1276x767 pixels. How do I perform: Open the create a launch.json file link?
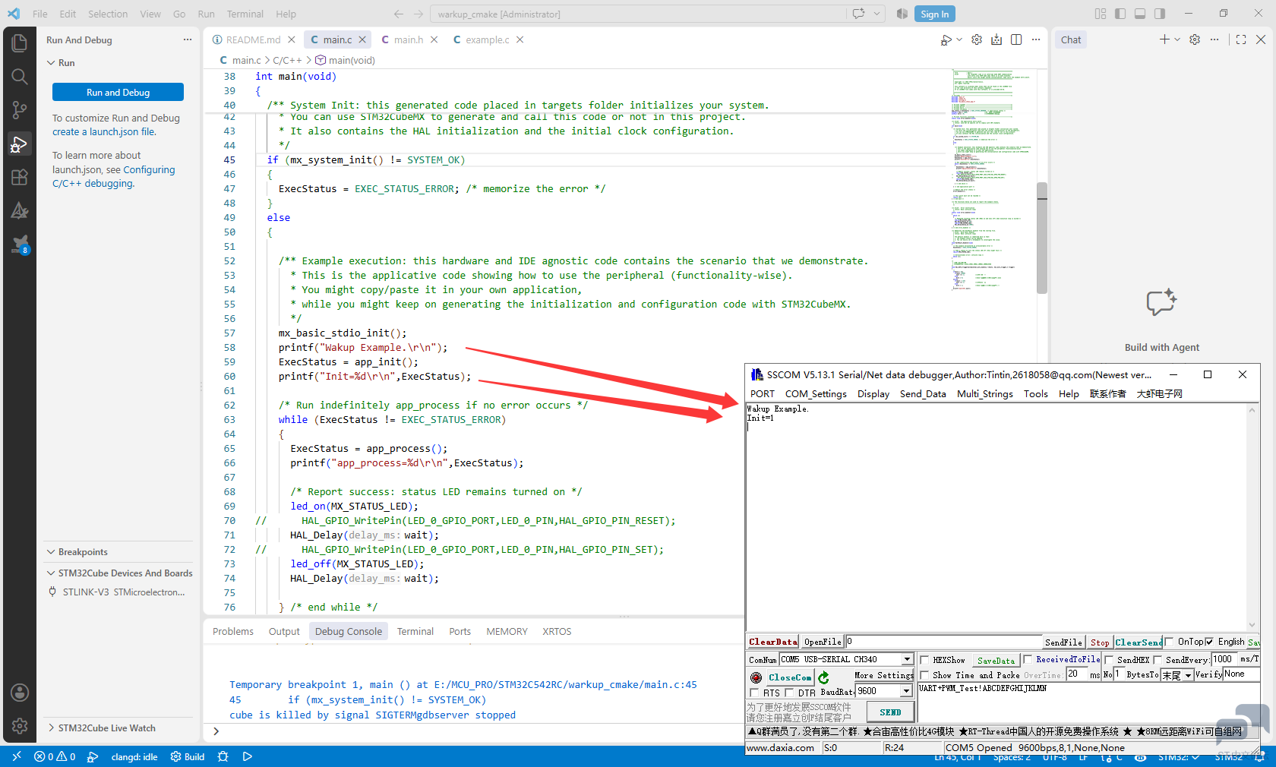pos(104,131)
